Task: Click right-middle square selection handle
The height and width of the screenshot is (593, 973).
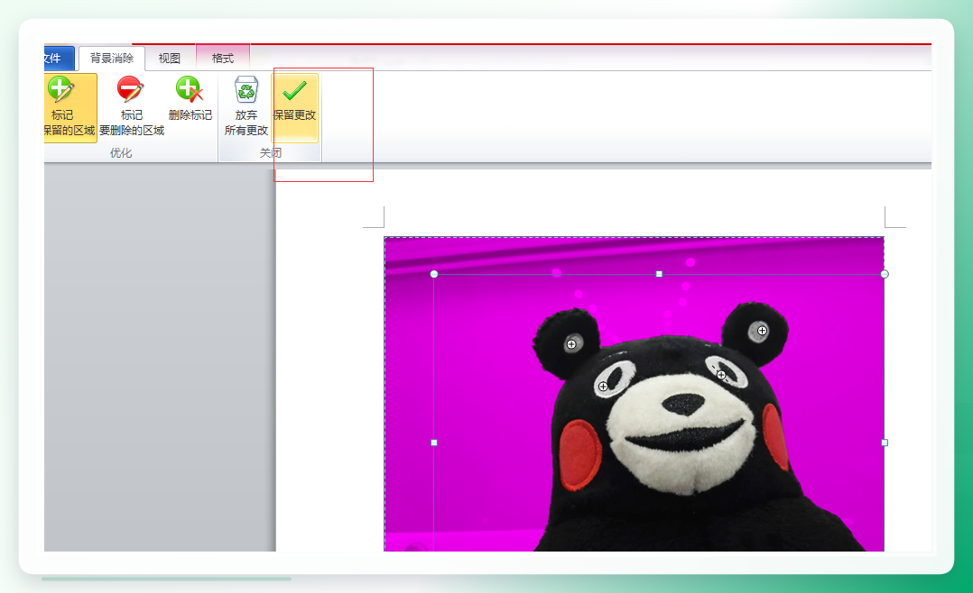Action: [x=885, y=442]
